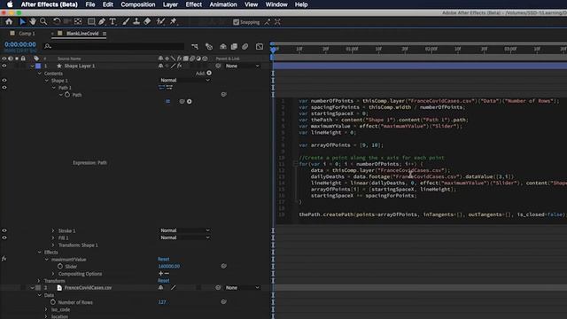Collapse the Contents group
The image size is (567, 319).
click(40, 74)
